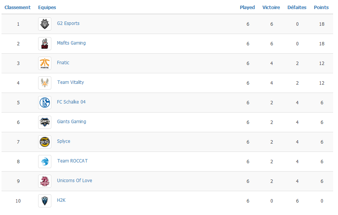The height and width of the screenshot is (215, 338).
Task: Select the H2K shield logo
Action: (x=45, y=201)
